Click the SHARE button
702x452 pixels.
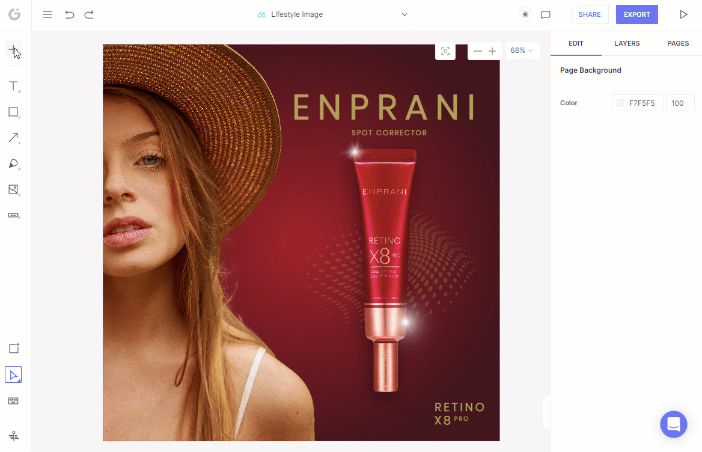(590, 14)
